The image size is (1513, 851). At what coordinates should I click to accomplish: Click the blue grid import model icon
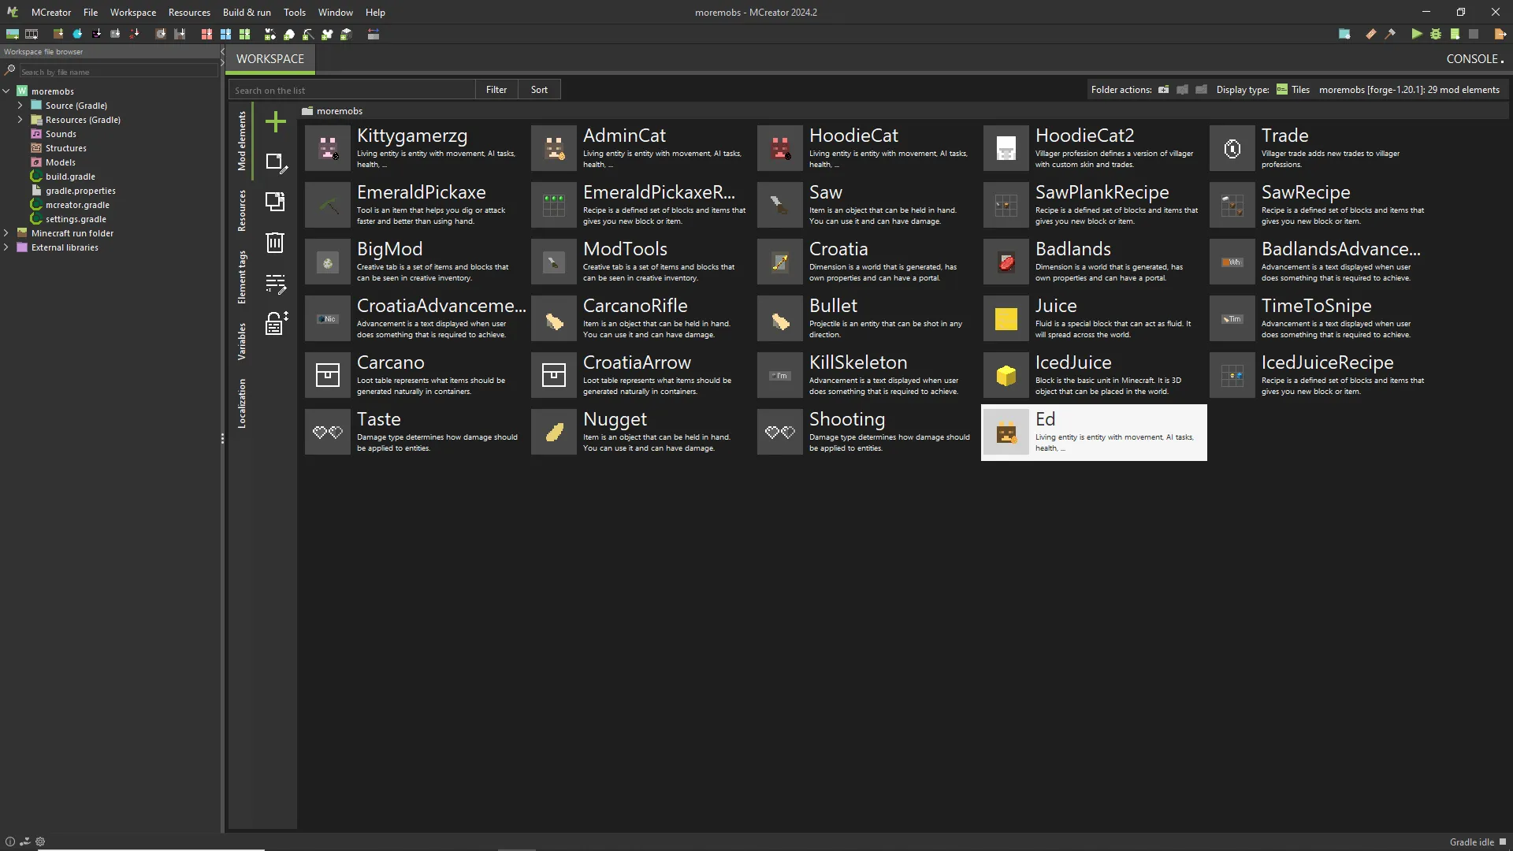(225, 34)
